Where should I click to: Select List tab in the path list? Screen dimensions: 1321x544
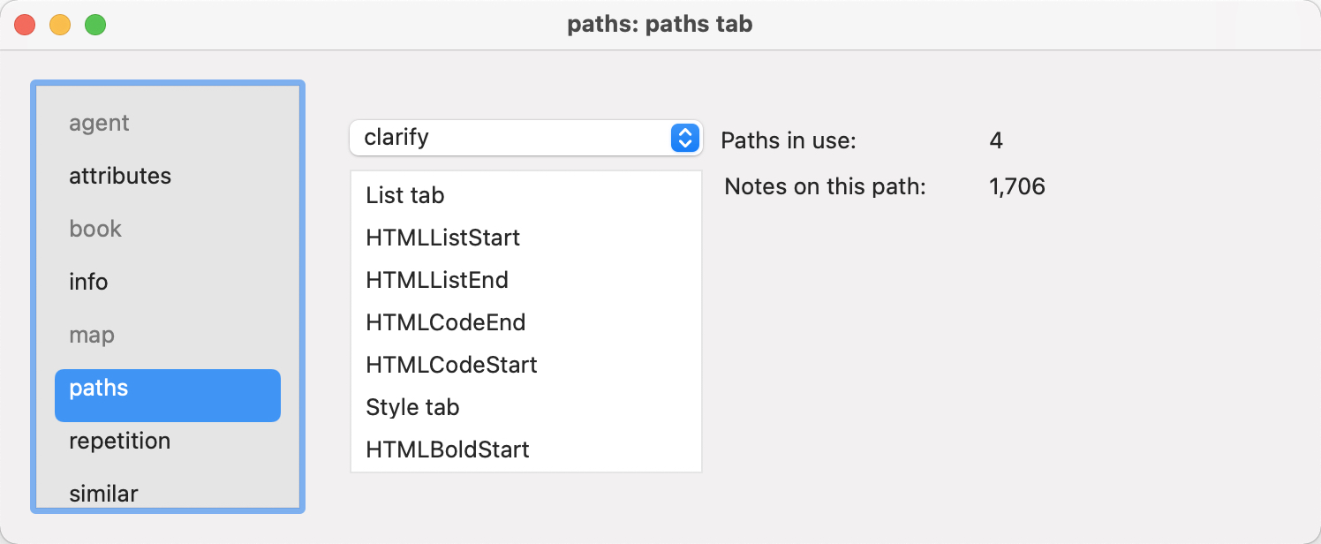point(404,195)
